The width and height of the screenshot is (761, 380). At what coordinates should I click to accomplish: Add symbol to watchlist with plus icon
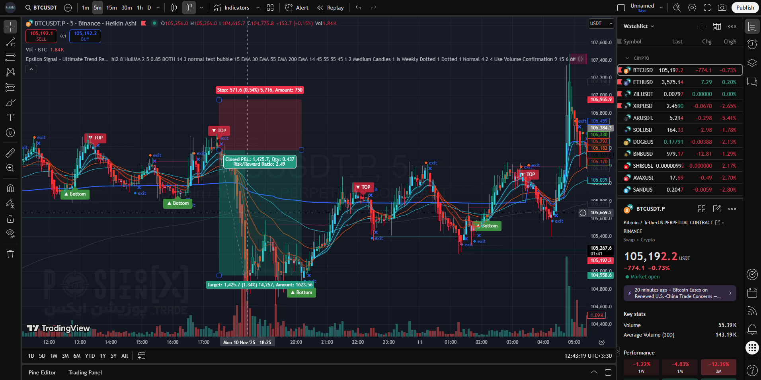click(x=702, y=26)
